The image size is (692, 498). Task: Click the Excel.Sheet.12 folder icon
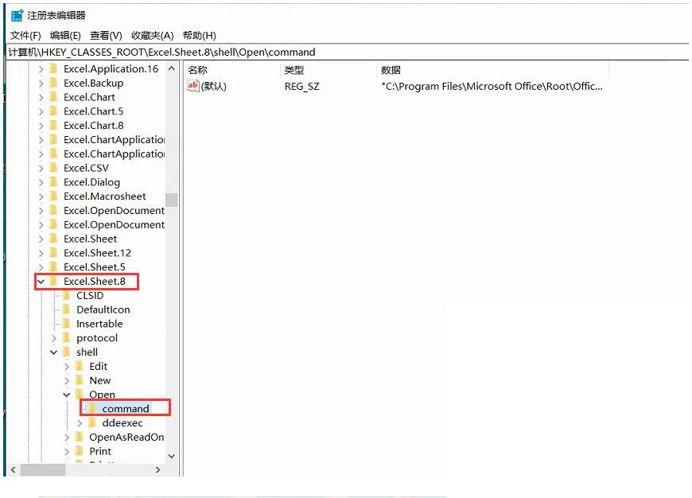54,252
